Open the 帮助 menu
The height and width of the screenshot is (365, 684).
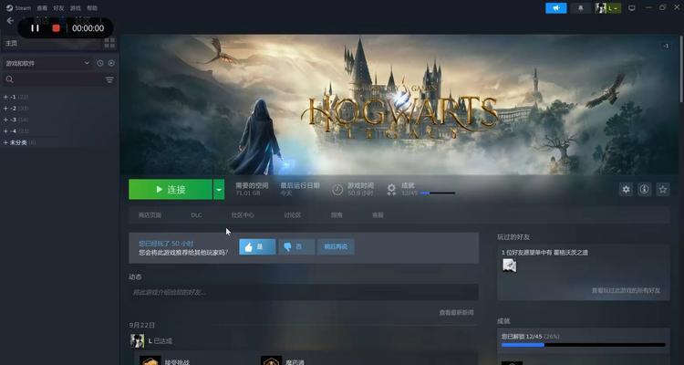[92, 8]
